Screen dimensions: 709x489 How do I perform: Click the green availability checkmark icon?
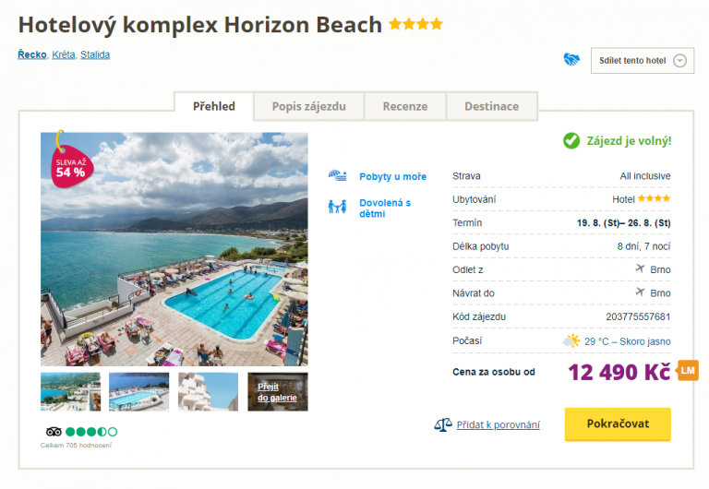(x=572, y=141)
